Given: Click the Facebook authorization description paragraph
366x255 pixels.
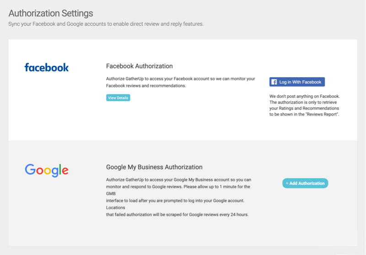Looking at the screenshot, I should coord(180,82).
